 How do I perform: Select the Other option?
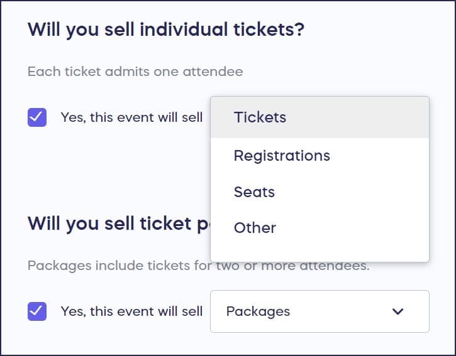point(255,227)
